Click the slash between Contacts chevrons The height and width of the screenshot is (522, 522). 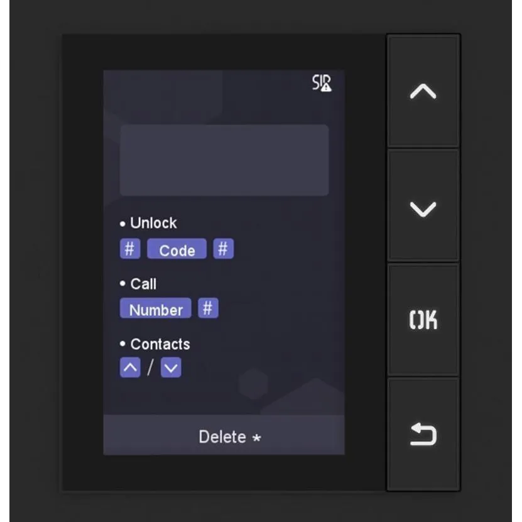tap(151, 367)
